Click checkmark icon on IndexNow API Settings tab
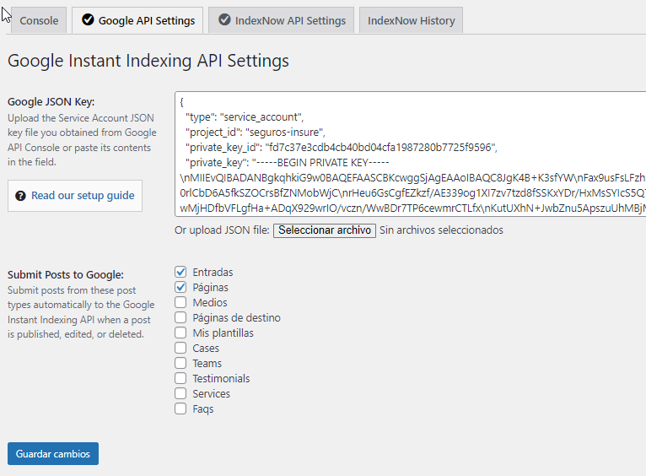Viewport: 646px width, 476px height. coord(224,19)
